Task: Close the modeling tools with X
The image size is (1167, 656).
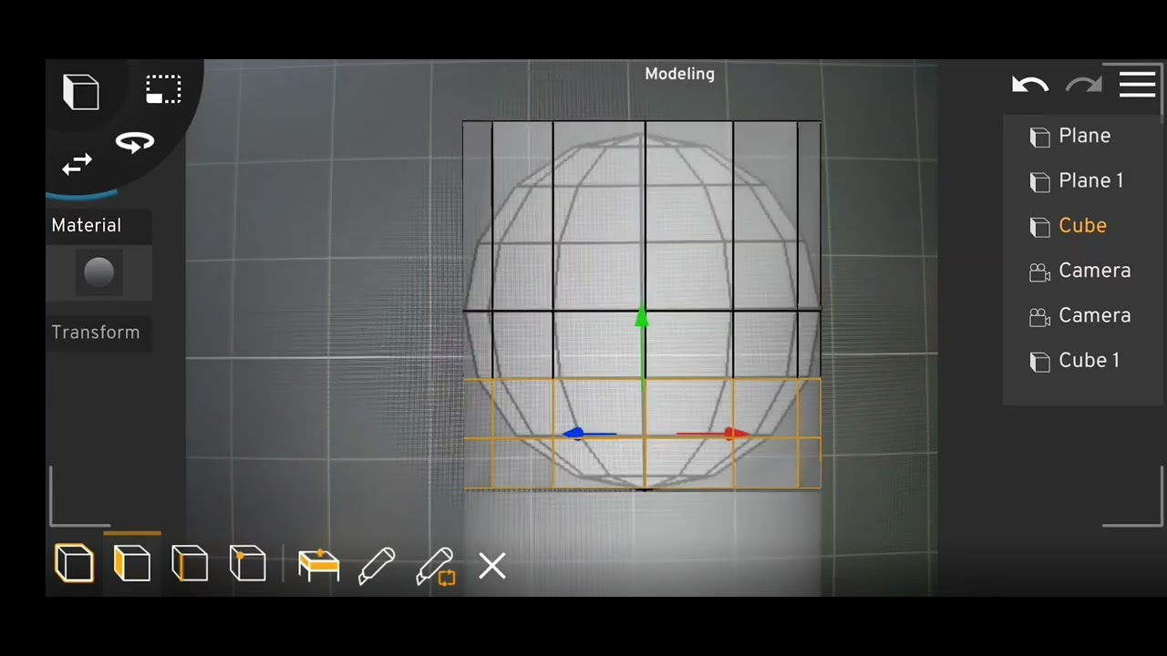Action: pos(491,566)
